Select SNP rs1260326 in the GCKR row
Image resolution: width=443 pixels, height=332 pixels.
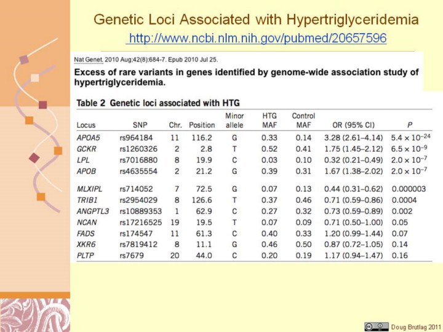(140, 148)
